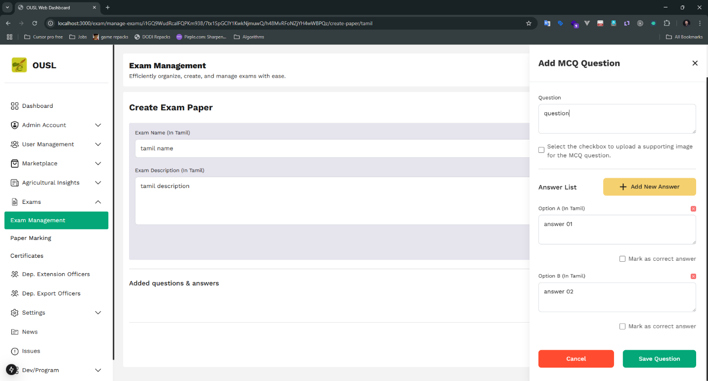The width and height of the screenshot is (708, 381).
Task: Click the Dashboard grid icon in sidebar
Action: pyautogui.click(x=15, y=106)
